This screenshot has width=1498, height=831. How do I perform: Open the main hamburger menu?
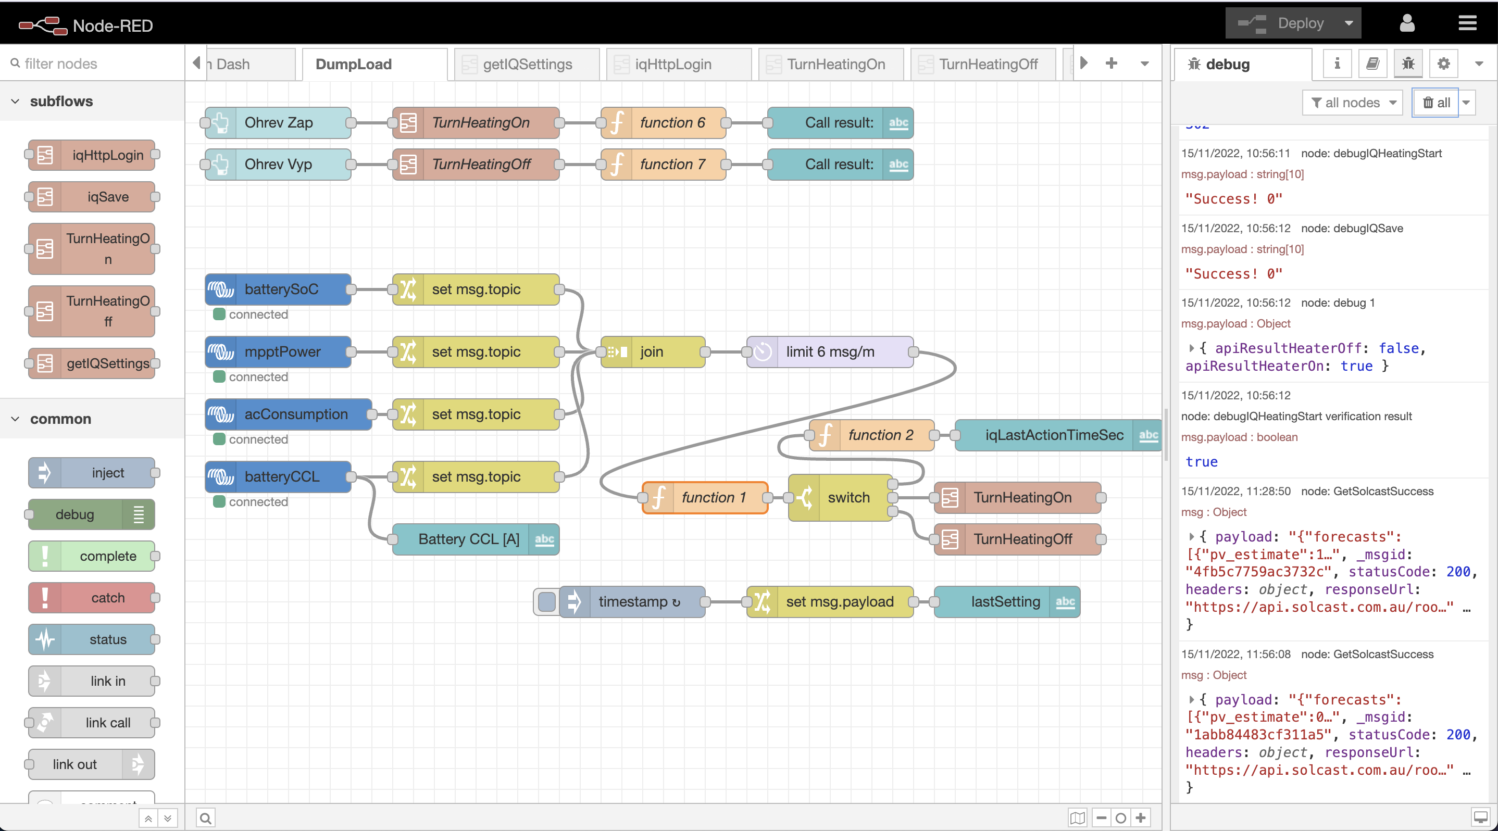pos(1467,23)
